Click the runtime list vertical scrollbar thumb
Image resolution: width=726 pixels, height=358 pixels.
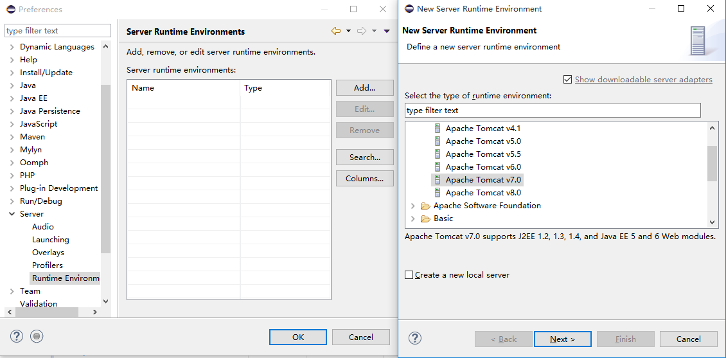pyautogui.click(x=712, y=163)
